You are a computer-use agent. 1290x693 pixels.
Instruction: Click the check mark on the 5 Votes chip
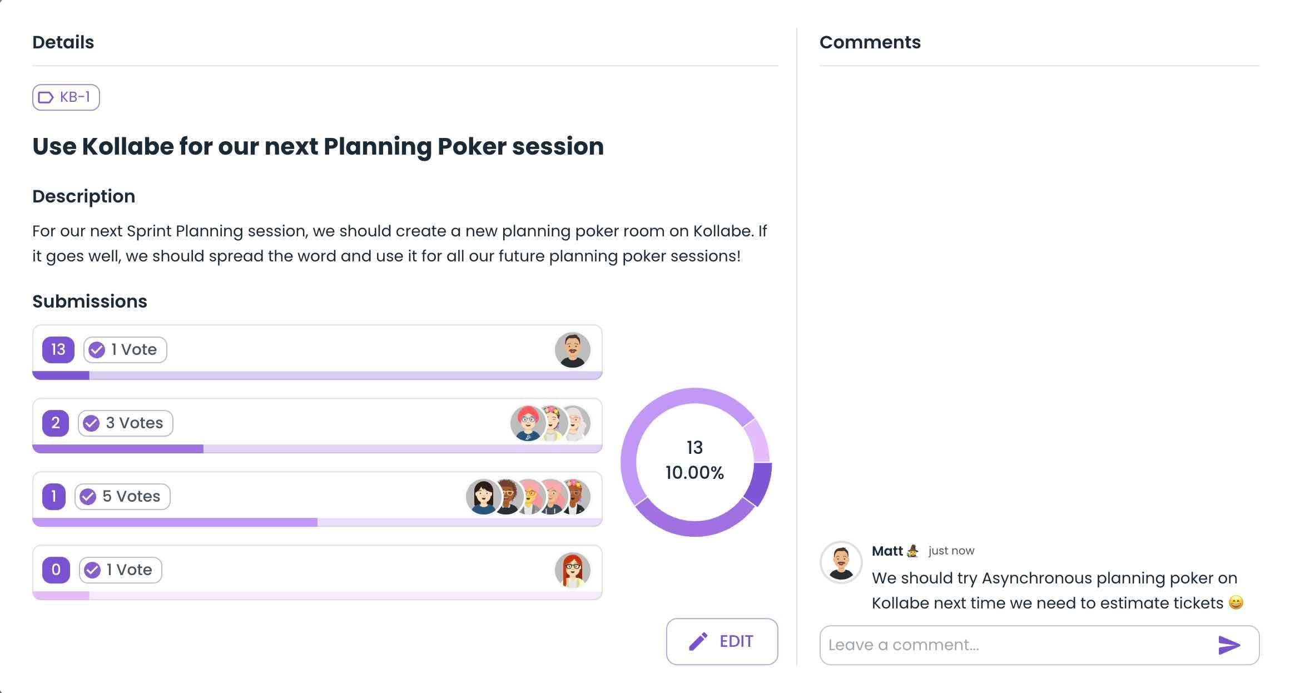(88, 497)
